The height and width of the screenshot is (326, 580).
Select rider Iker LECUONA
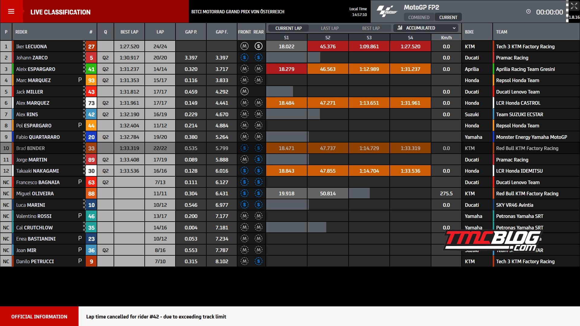pyautogui.click(x=31, y=46)
